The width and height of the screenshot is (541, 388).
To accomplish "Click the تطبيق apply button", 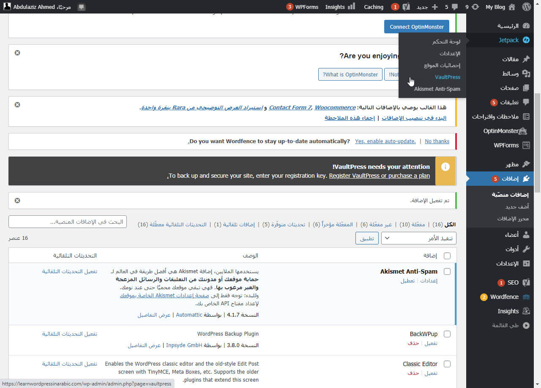I will click(x=367, y=238).
